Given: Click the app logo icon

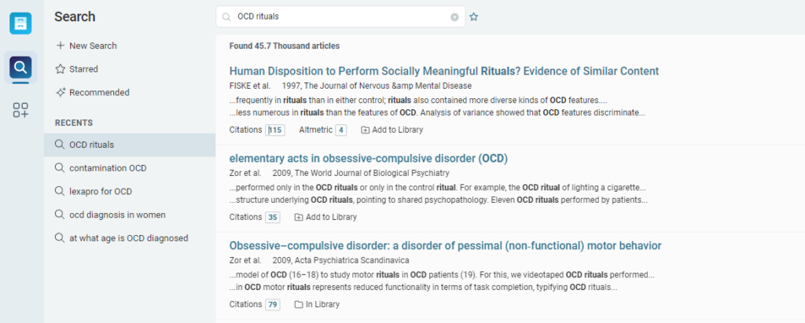Looking at the screenshot, I should [21, 23].
